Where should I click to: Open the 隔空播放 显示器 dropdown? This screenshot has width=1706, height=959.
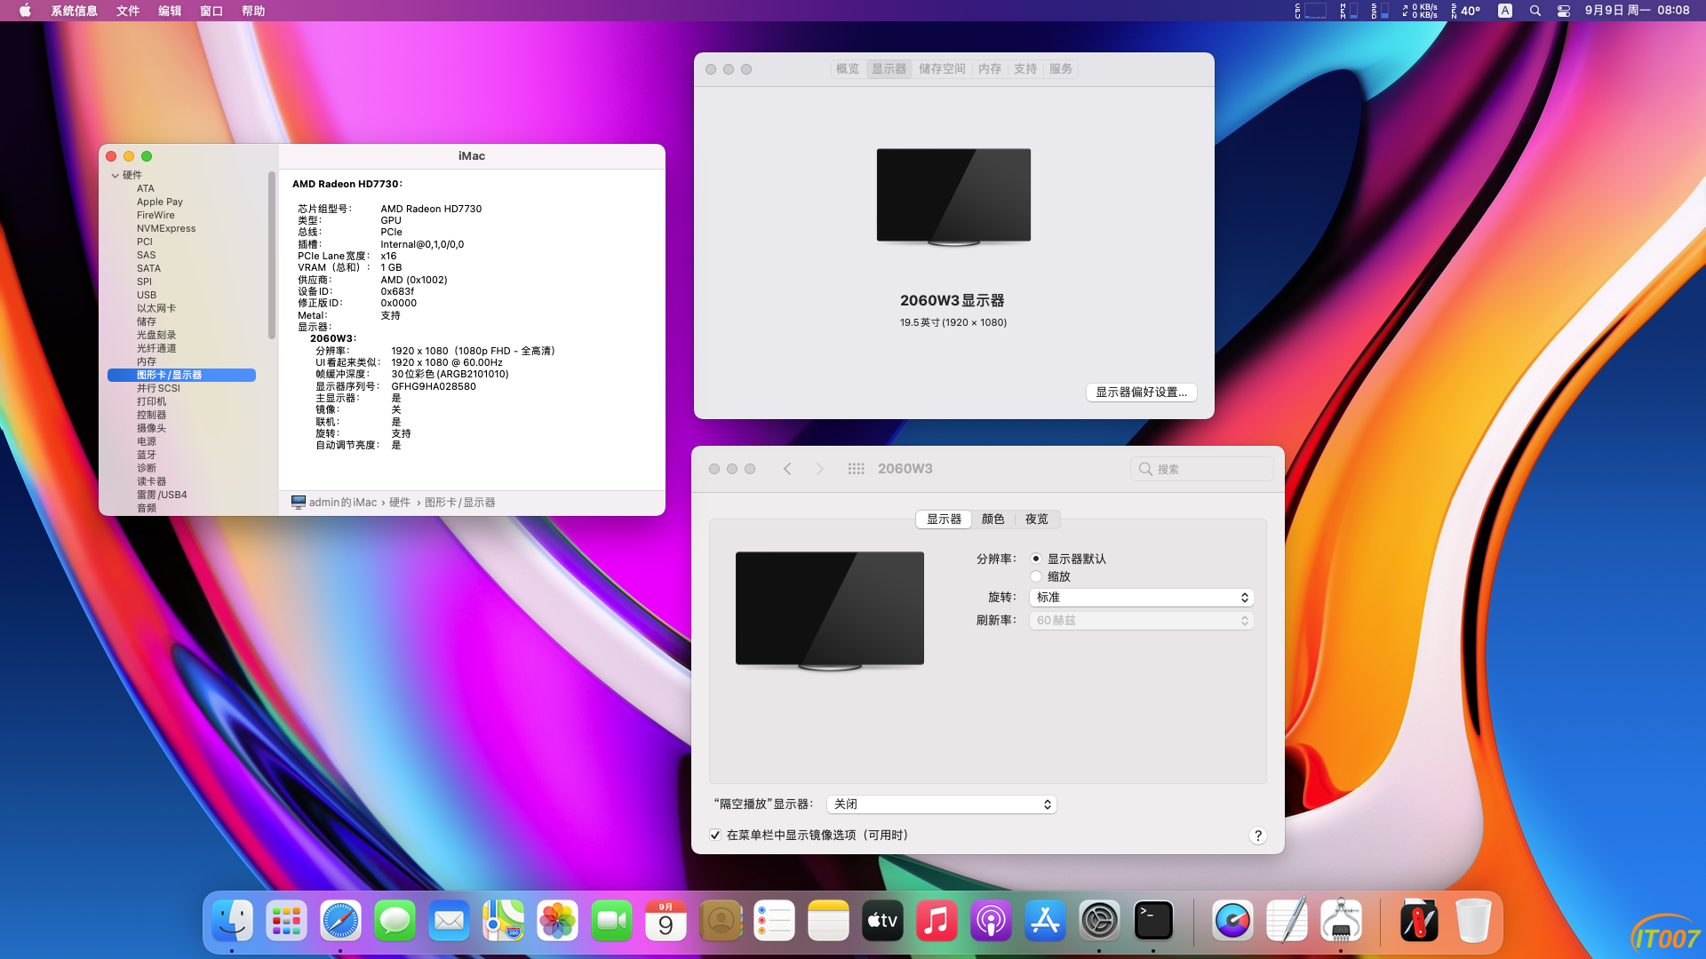(x=941, y=804)
